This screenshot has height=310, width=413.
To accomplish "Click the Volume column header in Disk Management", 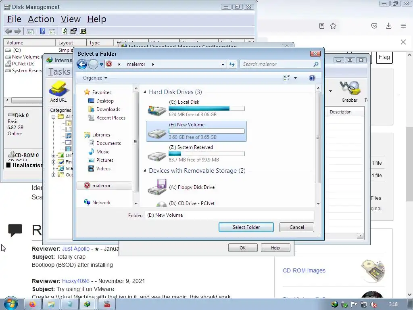I will [x=29, y=42].
